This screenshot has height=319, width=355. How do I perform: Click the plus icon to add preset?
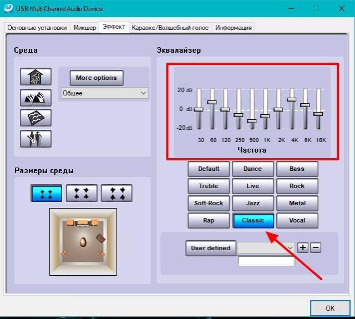click(303, 247)
